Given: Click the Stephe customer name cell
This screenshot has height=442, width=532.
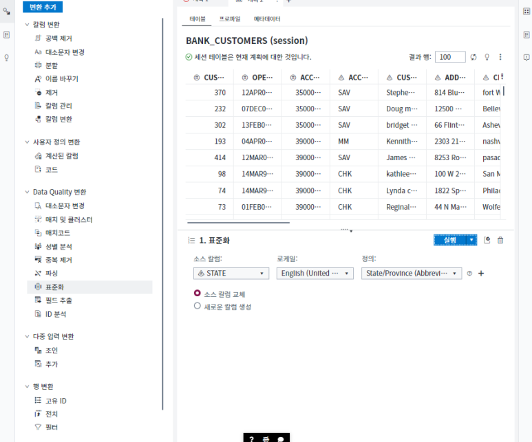Looking at the screenshot, I should pyautogui.click(x=401, y=93).
